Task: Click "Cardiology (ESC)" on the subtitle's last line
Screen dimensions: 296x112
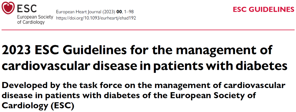Action: click(38, 105)
